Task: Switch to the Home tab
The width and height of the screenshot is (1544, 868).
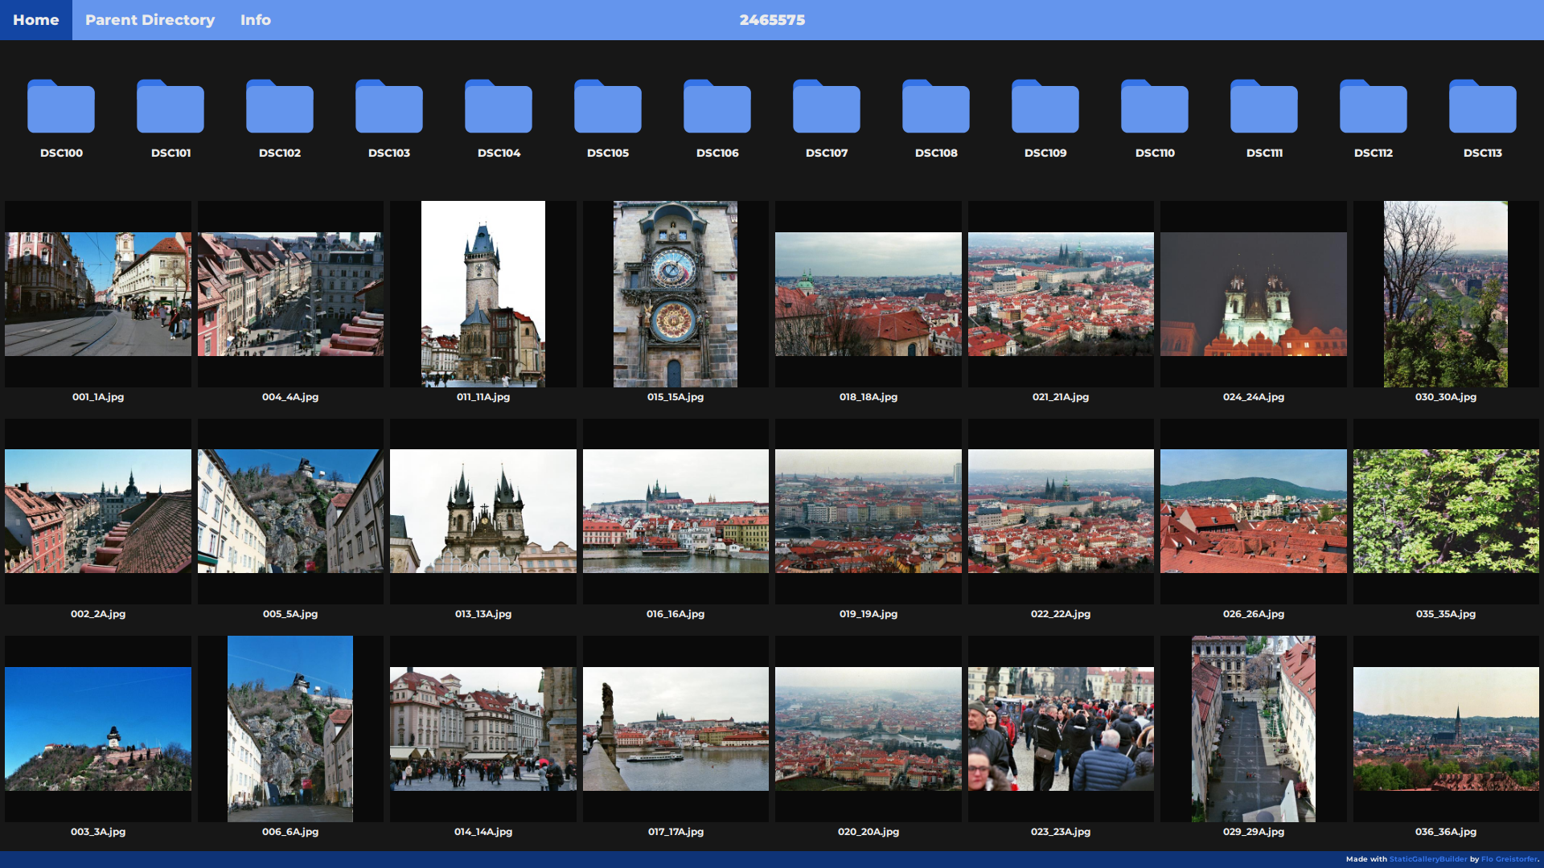Action: 35,20
